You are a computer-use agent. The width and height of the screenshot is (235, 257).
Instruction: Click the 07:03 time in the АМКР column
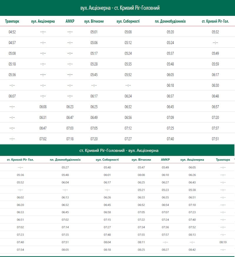[x=70, y=128]
